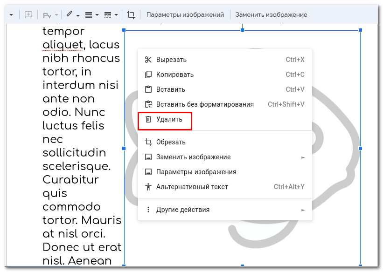The image size is (383, 272).
Task: Click the border weight lines icon
Action: coord(89,15)
